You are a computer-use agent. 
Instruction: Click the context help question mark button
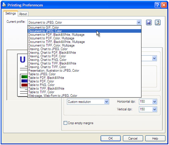pyautogui.click(x=157, y=5)
